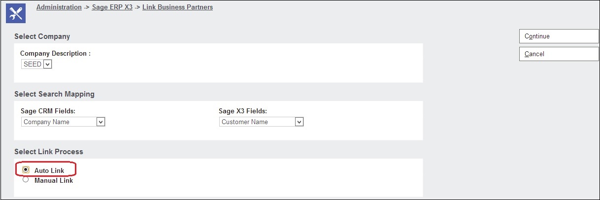Viewport: 600px width, 200px height.
Task: Click the Select Link Process heading
Action: pyautogui.click(x=49, y=152)
